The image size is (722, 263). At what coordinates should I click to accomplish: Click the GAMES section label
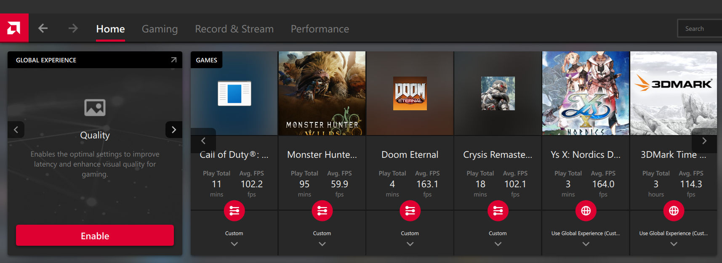click(x=206, y=60)
